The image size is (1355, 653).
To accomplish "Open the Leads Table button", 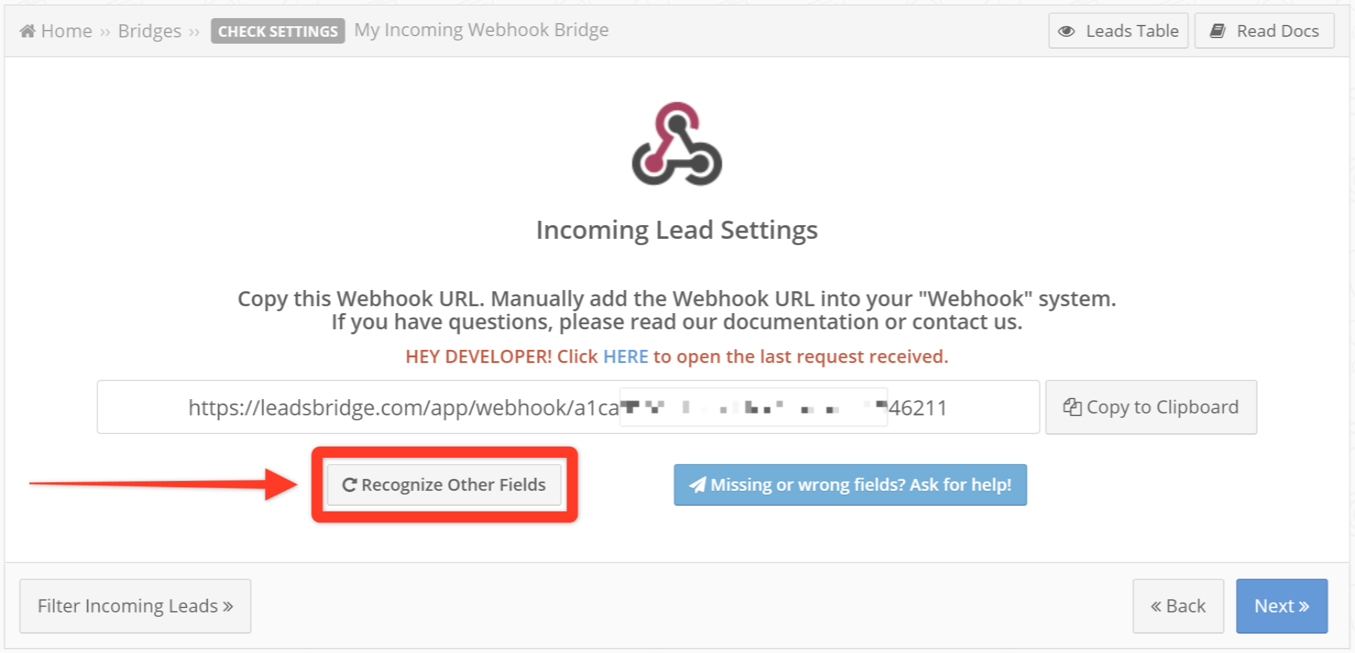I will 1118,31.
